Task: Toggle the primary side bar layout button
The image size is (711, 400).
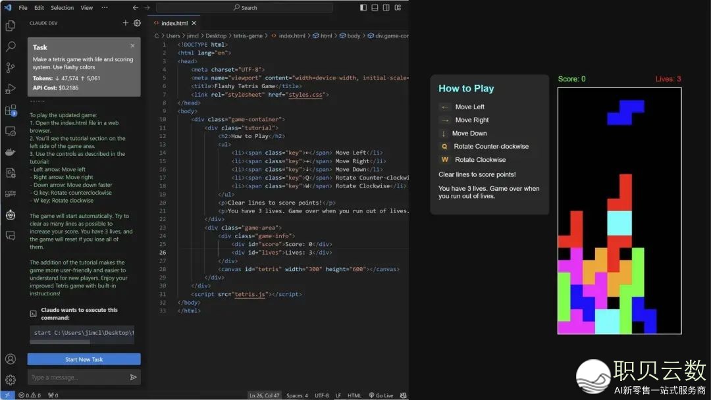Action: 363,8
